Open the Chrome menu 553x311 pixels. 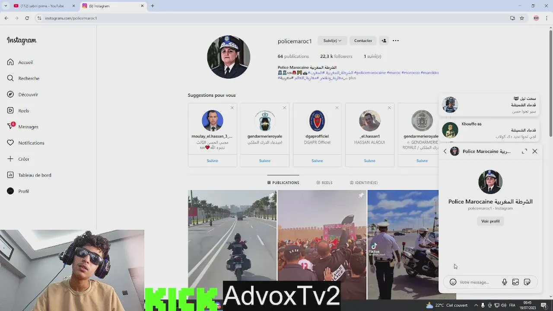547,18
